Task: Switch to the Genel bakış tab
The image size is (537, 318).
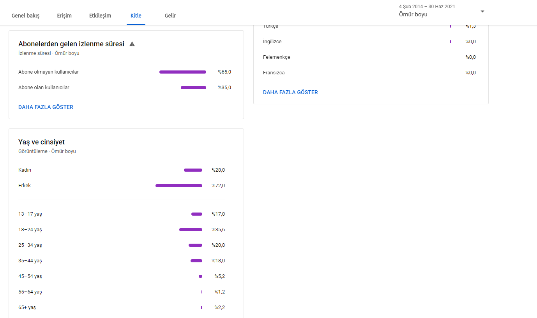Action: pos(25,16)
